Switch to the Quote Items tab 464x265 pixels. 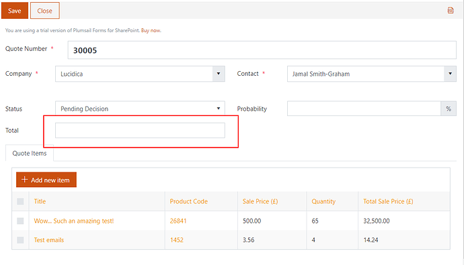click(x=30, y=153)
